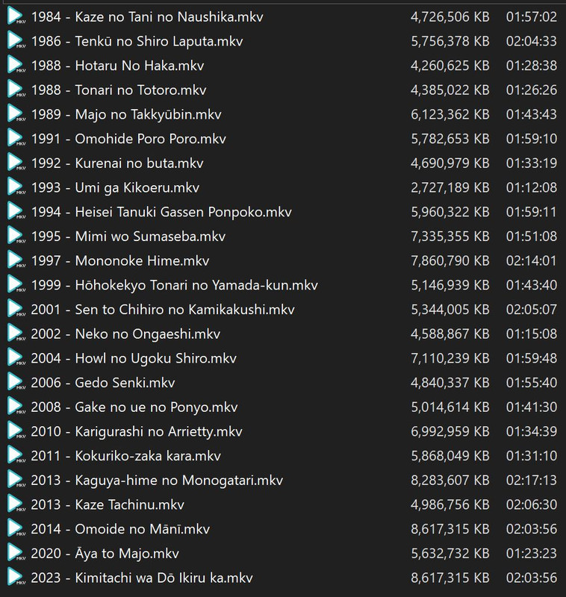Click the 7,335,355 KB size for Mimi wo Sumaseba
Screen dimensions: 566x597
coord(450,237)
